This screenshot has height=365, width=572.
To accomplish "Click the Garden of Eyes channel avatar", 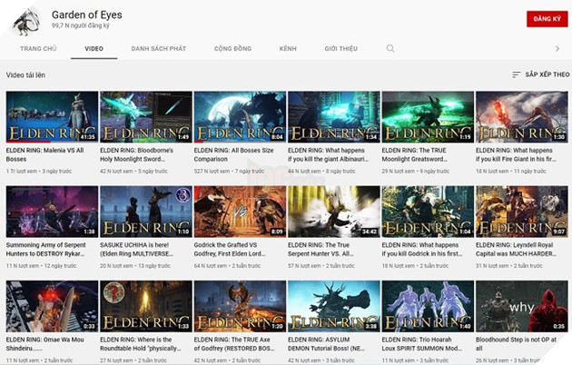I will click(x=26, y=22).
